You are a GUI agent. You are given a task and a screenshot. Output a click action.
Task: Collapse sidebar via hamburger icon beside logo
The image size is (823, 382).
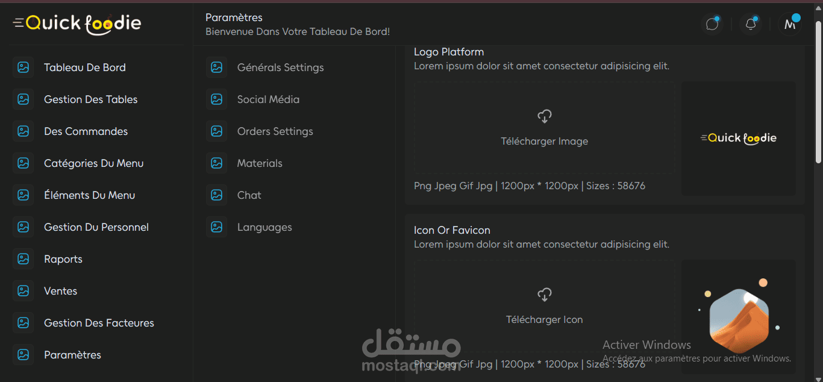pyautogui.click(x=18, y=23)
